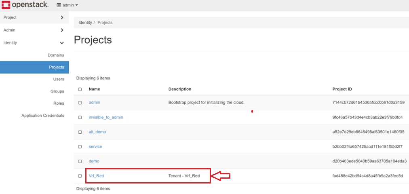This screenshot has width=409, height=194.
Task: Open the service project link
Action: pyautogui.click(x=95, y=147)
